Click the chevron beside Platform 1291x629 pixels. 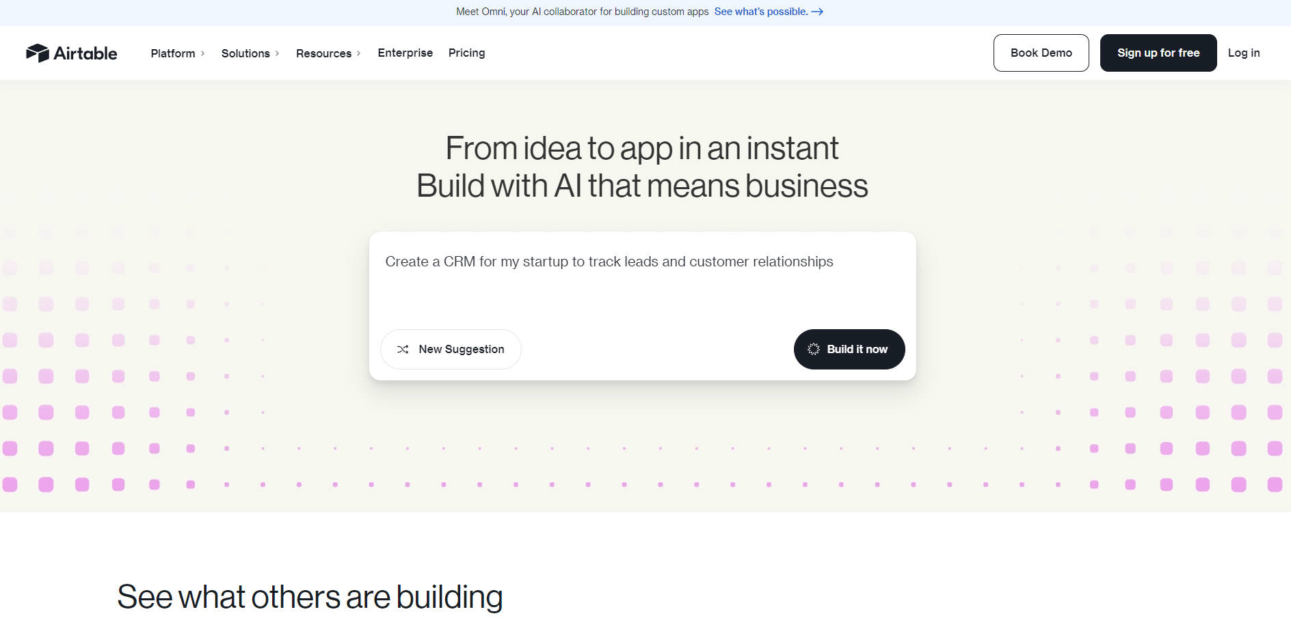(203, 53)
